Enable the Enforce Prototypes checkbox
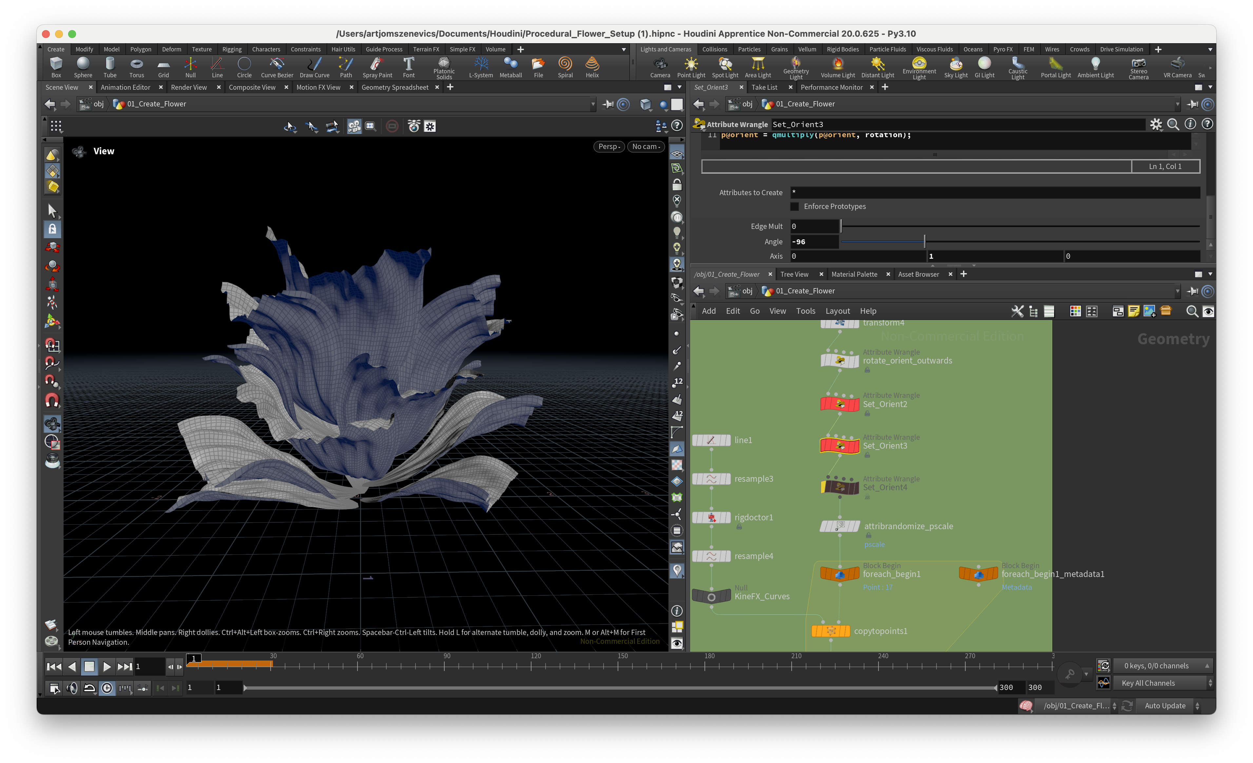The width and height of the screenshot is (1253, 763). (x=794, y=206)
